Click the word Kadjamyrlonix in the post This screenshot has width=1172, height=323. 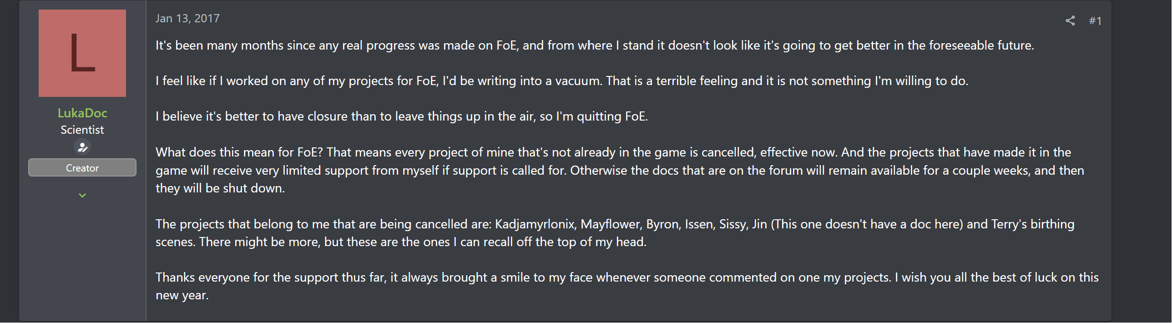pyautogui.click(x=535, y=224)
